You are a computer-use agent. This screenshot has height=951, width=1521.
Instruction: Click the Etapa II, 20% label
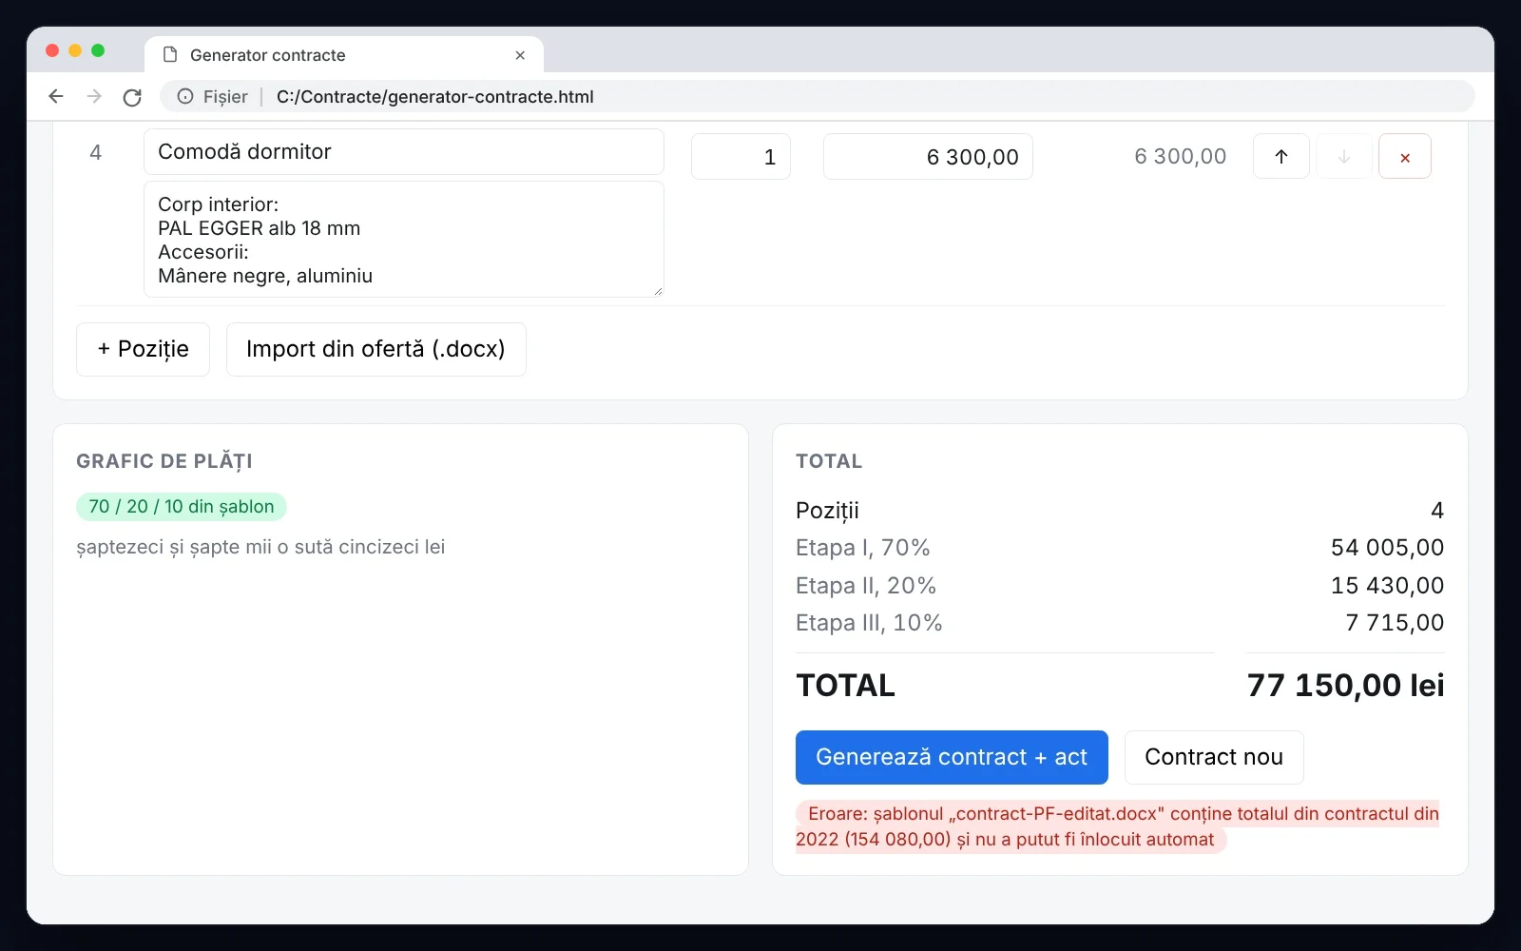[866, 586]
